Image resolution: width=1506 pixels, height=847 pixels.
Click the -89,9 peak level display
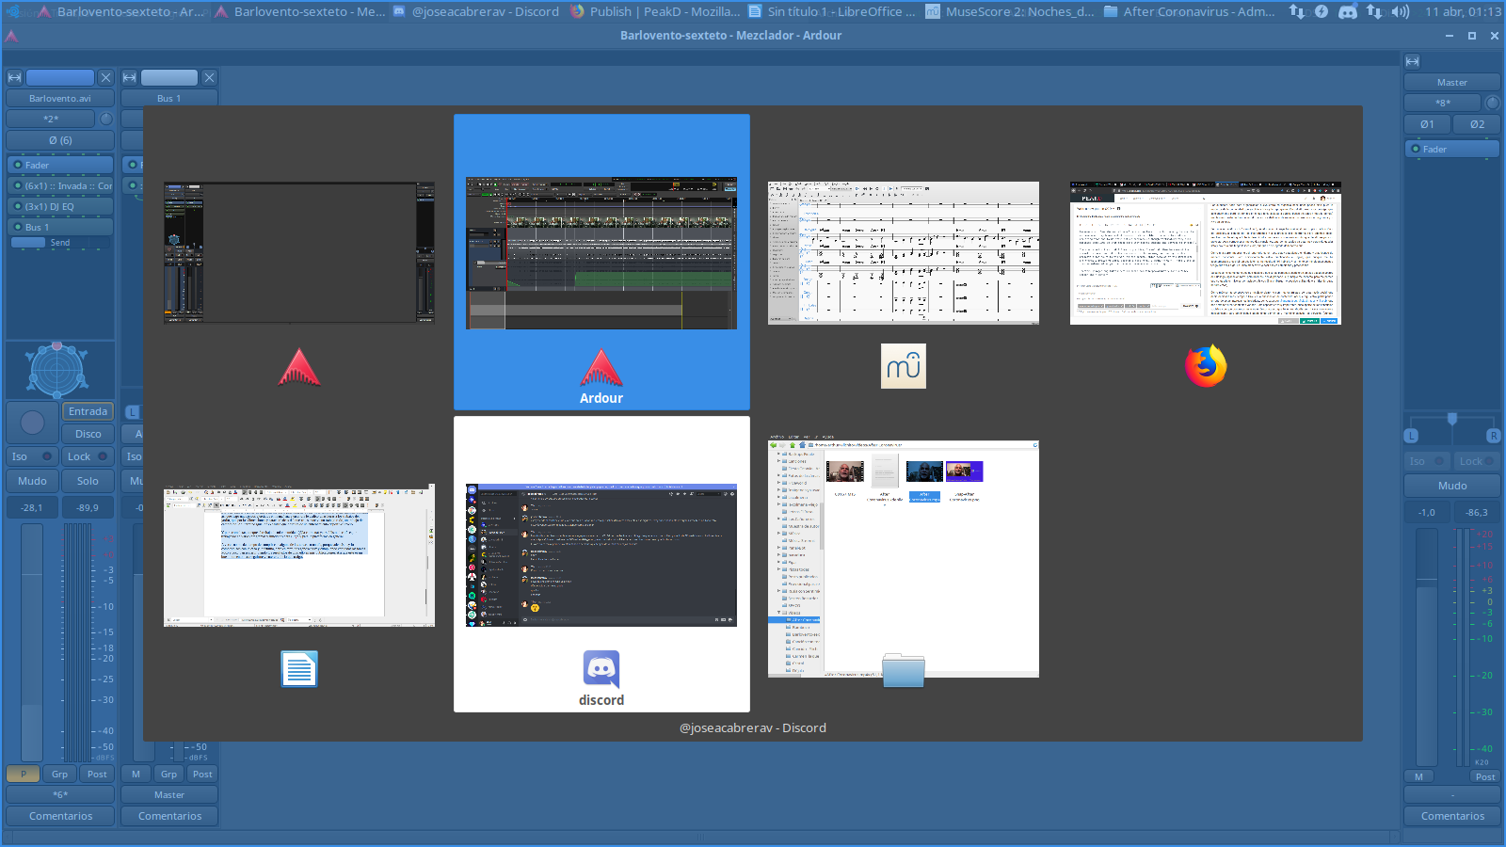click(x=88, y=507)
